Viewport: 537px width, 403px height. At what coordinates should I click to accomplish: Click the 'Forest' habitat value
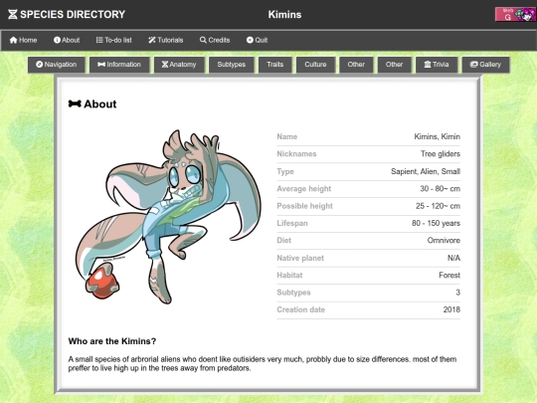pyautogui.click(x=449, y=276)
